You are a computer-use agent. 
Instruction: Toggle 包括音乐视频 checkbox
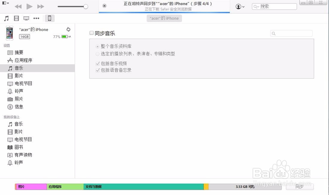pyautogui.click(x=98, y=64)
